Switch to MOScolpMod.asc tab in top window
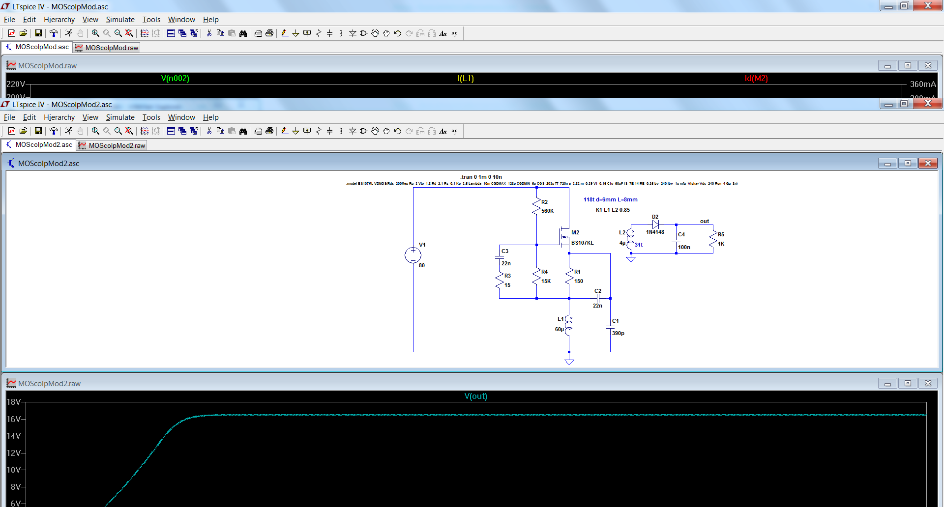944x507 pixels. click(x=37, y=47)
